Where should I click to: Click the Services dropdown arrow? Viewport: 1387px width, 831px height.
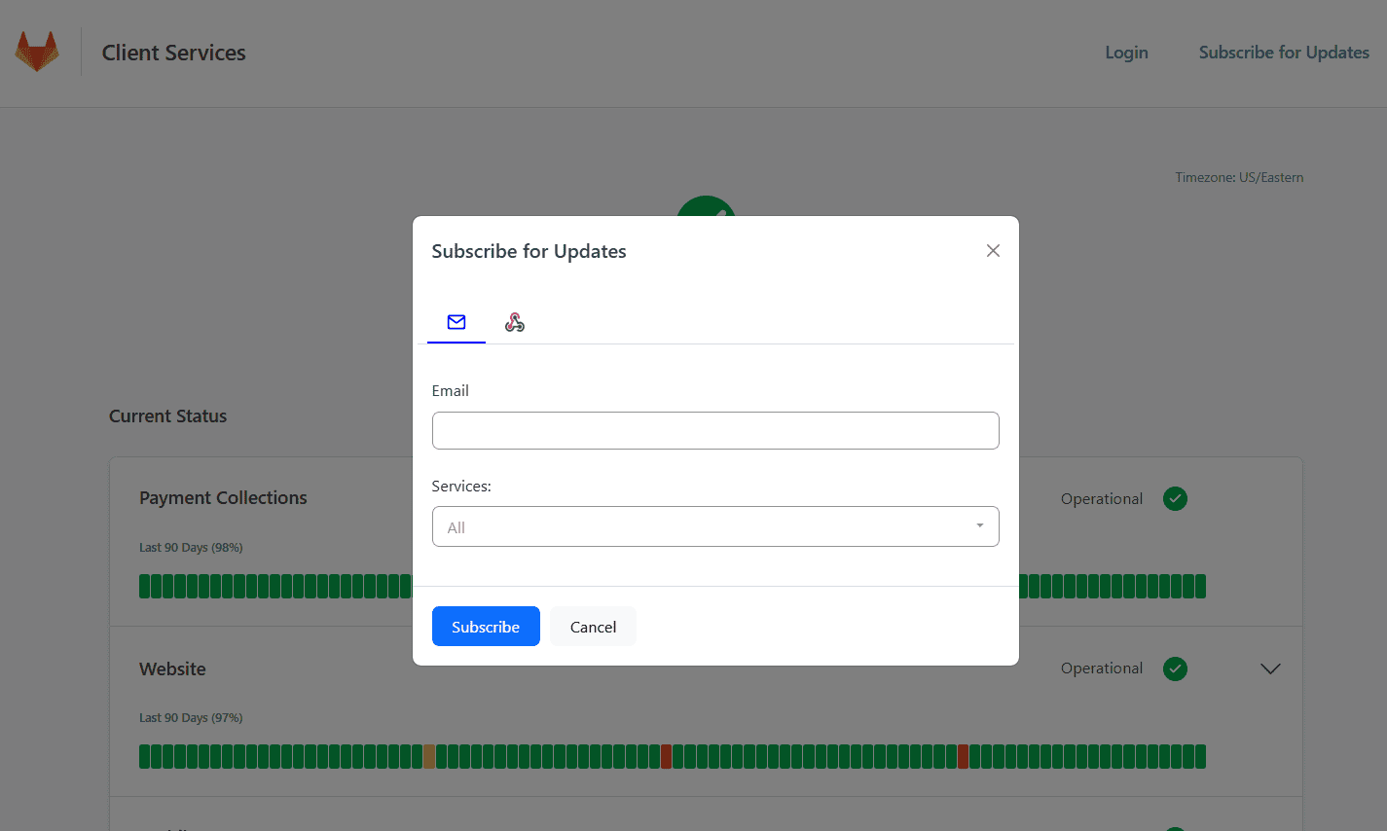point(979,526)
